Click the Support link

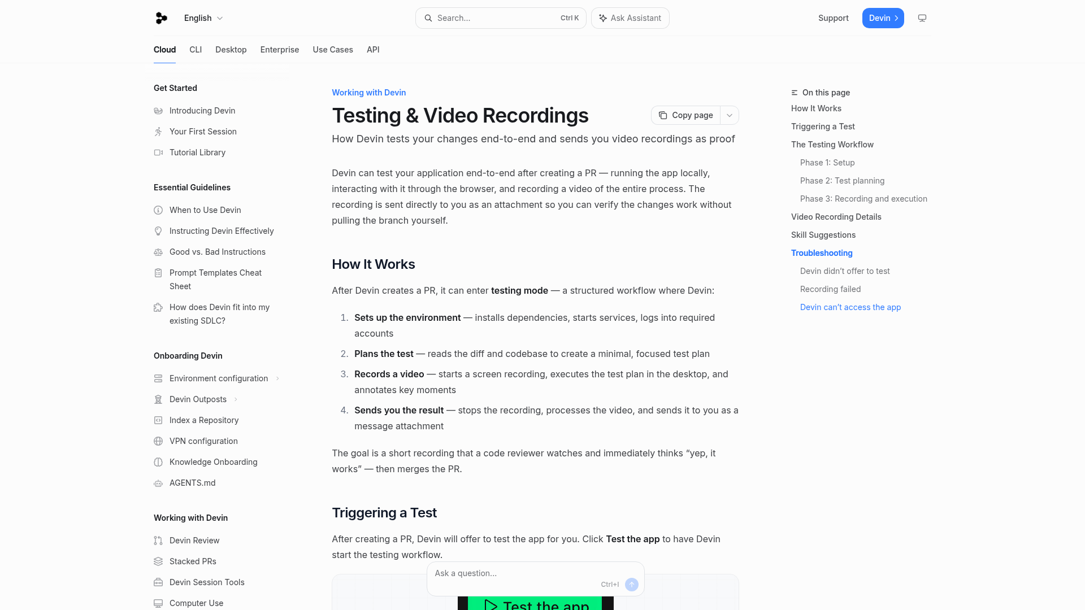coord(834,18)
